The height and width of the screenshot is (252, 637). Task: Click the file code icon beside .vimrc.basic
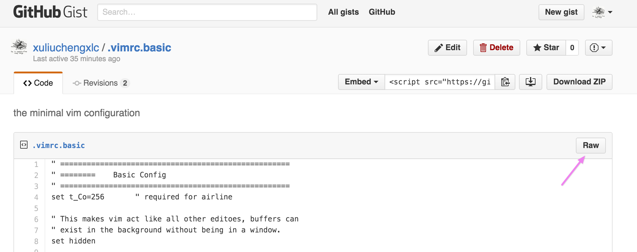(24, 145)
